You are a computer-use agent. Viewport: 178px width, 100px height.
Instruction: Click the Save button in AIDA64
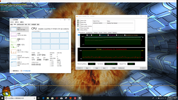[x=104, y=68]
